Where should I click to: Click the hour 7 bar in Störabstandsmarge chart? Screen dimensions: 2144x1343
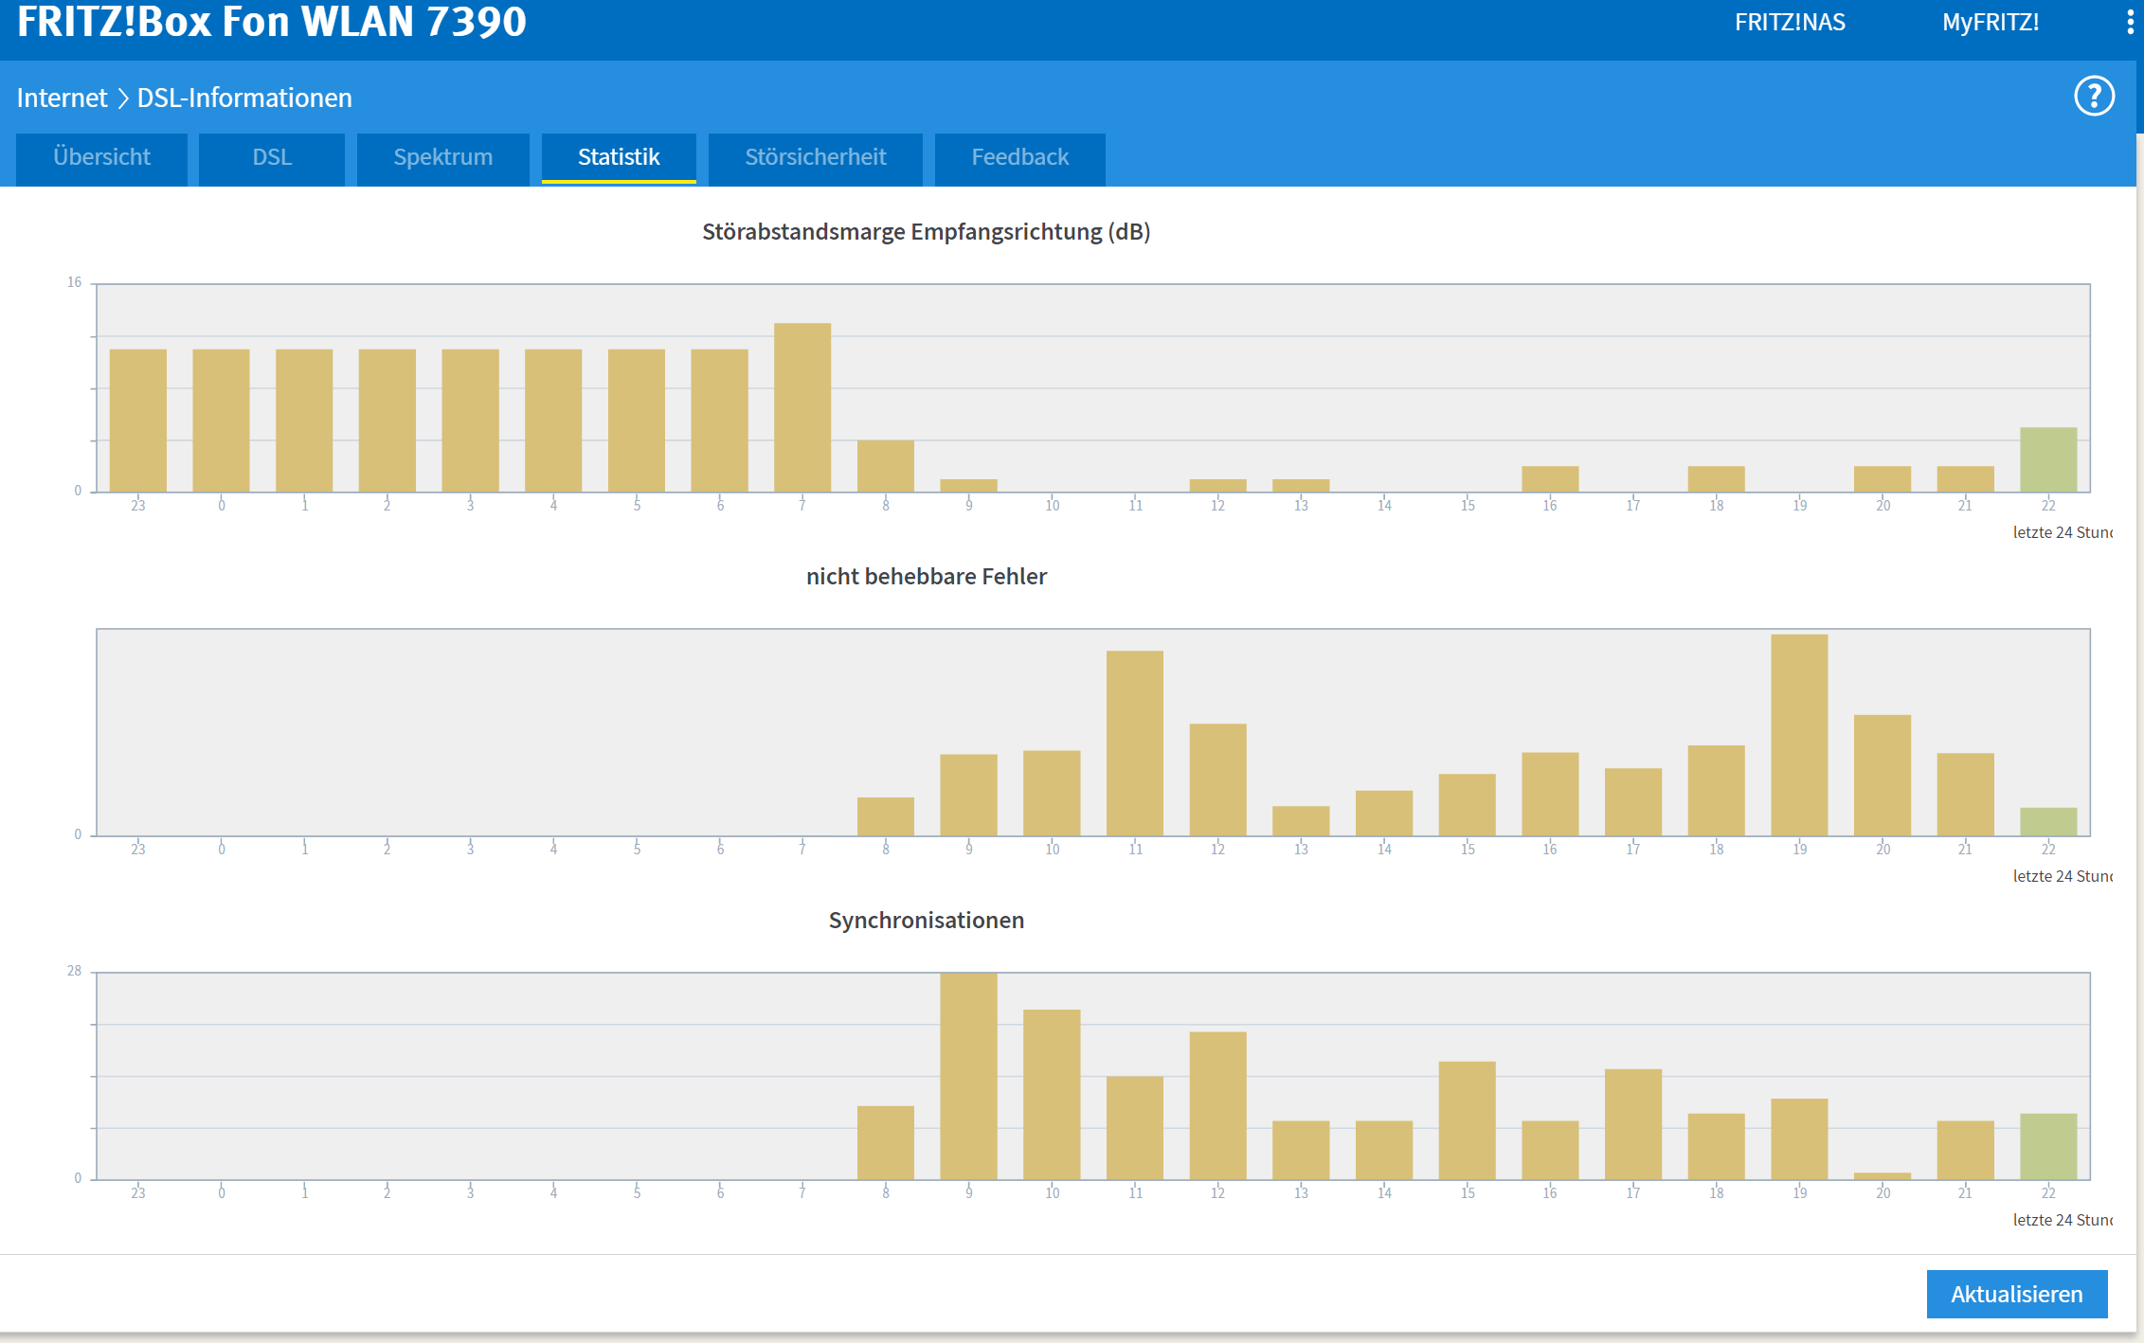[x=802, y=407]
